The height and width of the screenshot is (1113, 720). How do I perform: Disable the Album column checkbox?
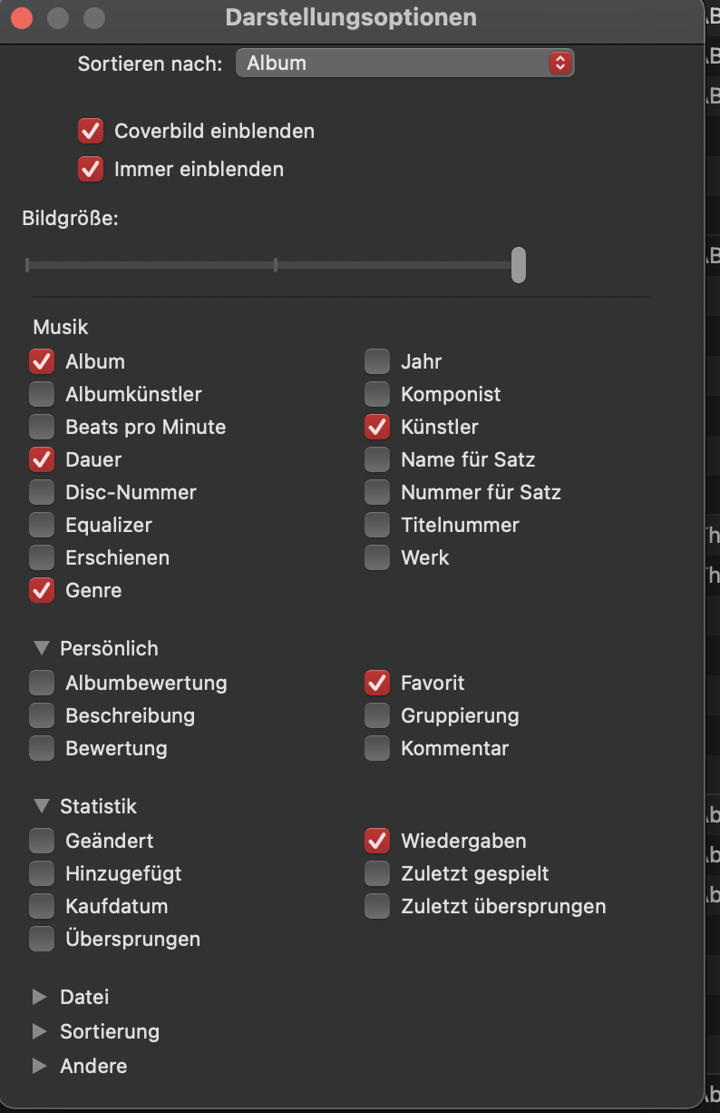42,361
